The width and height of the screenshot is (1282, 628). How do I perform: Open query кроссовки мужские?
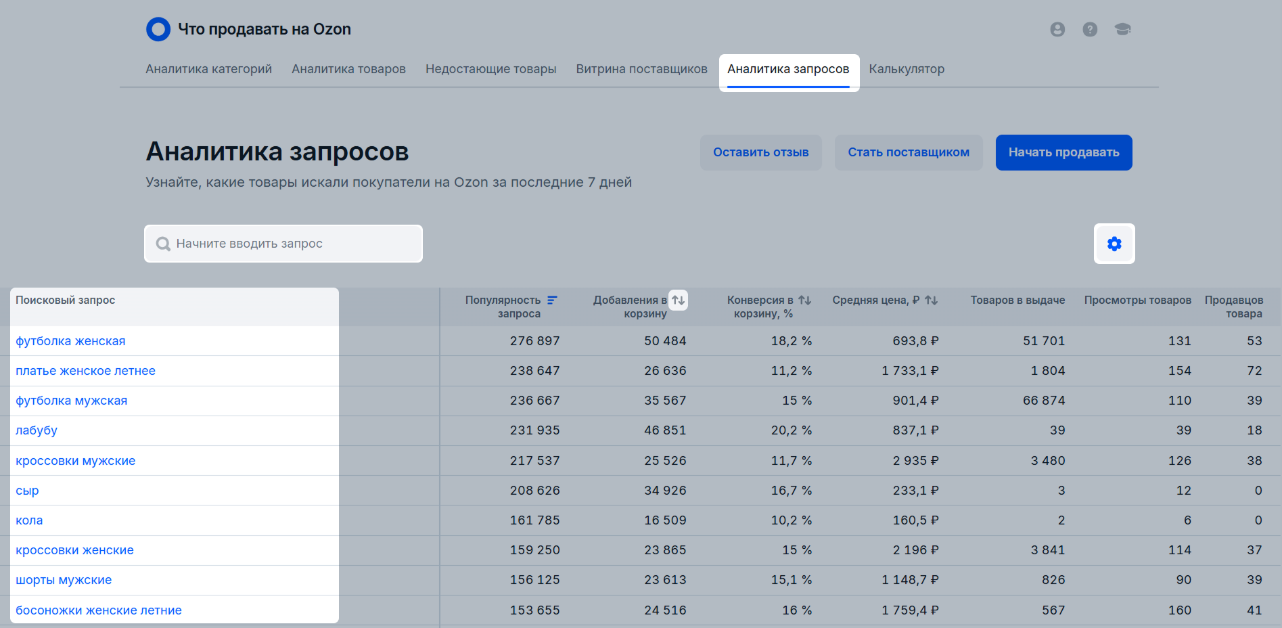click(75, 461)
